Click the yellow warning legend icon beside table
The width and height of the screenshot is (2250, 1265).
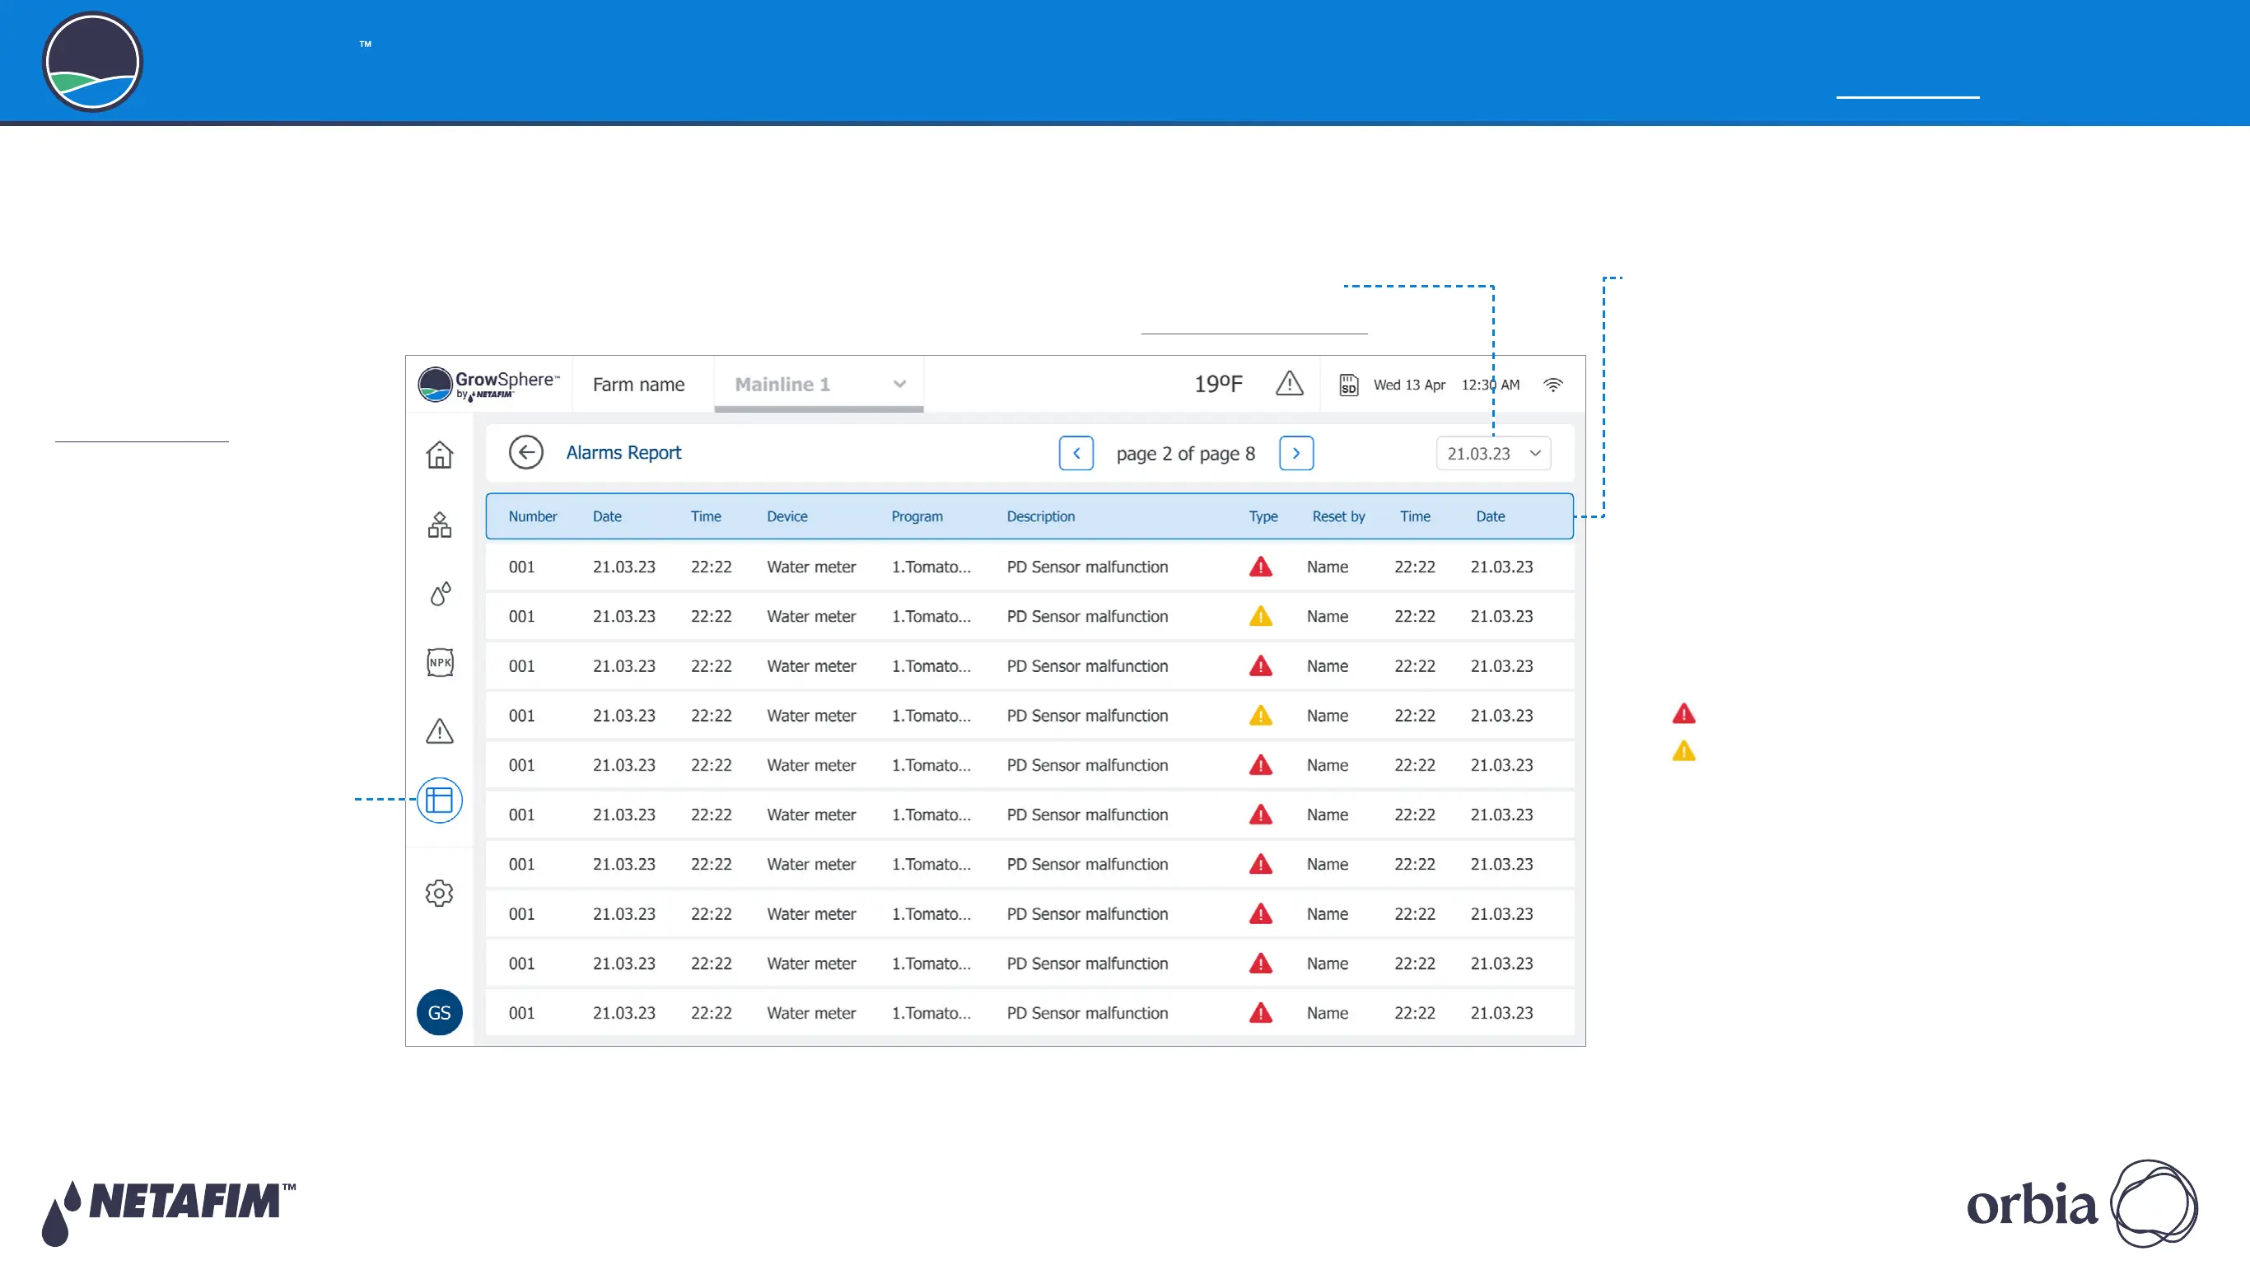tap(1683, 750)
